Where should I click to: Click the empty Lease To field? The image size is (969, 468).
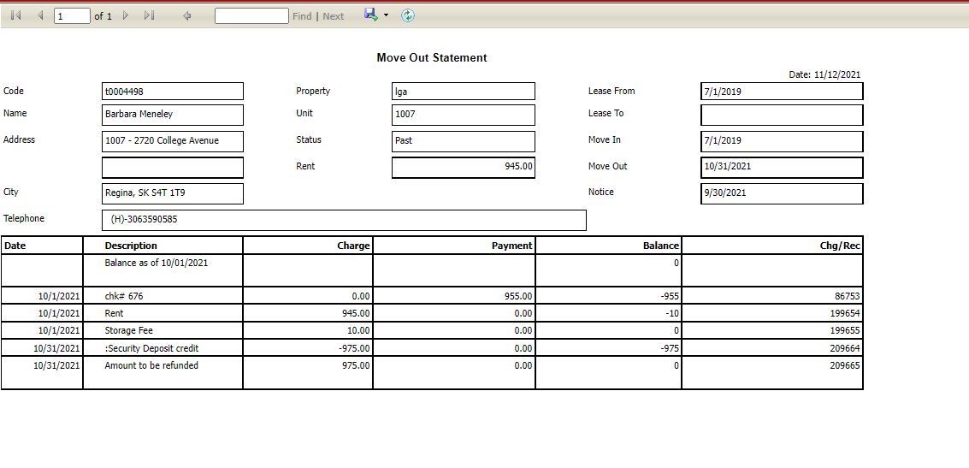782,115
